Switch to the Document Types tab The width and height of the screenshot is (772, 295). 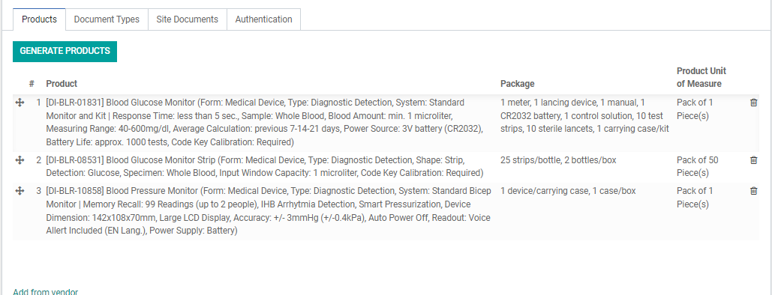tap(107, 19)
